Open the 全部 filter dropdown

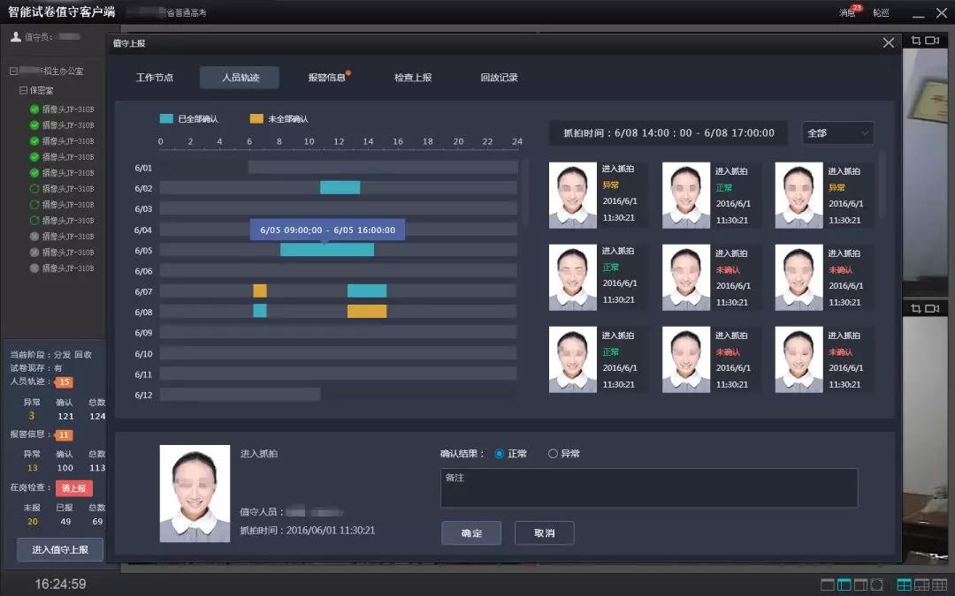(837, 133)
